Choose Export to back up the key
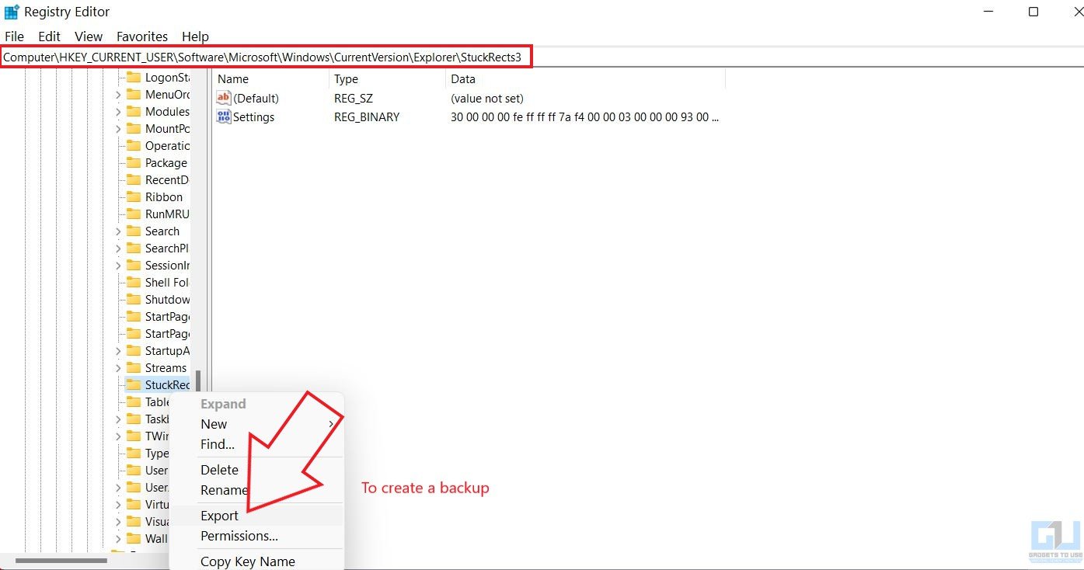The width and height of the screenshot is (1084, 570). [256, 516]
